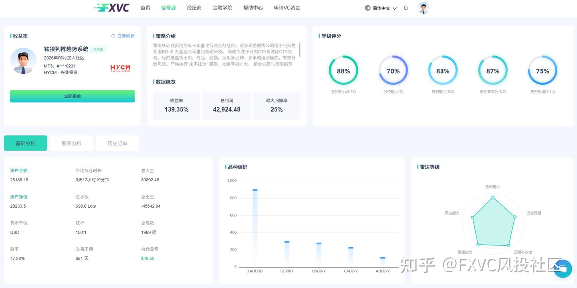Click the 杠杆 value 100:1
This screenshot has height=288, width=577.
click(81, 232)
